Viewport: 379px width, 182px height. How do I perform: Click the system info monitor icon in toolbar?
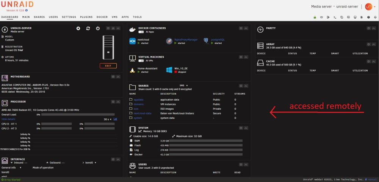coord(355,17)
